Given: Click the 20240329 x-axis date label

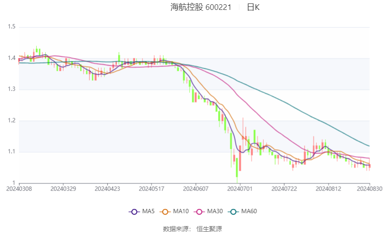Looking at the screenshot, I should (63, 189).
